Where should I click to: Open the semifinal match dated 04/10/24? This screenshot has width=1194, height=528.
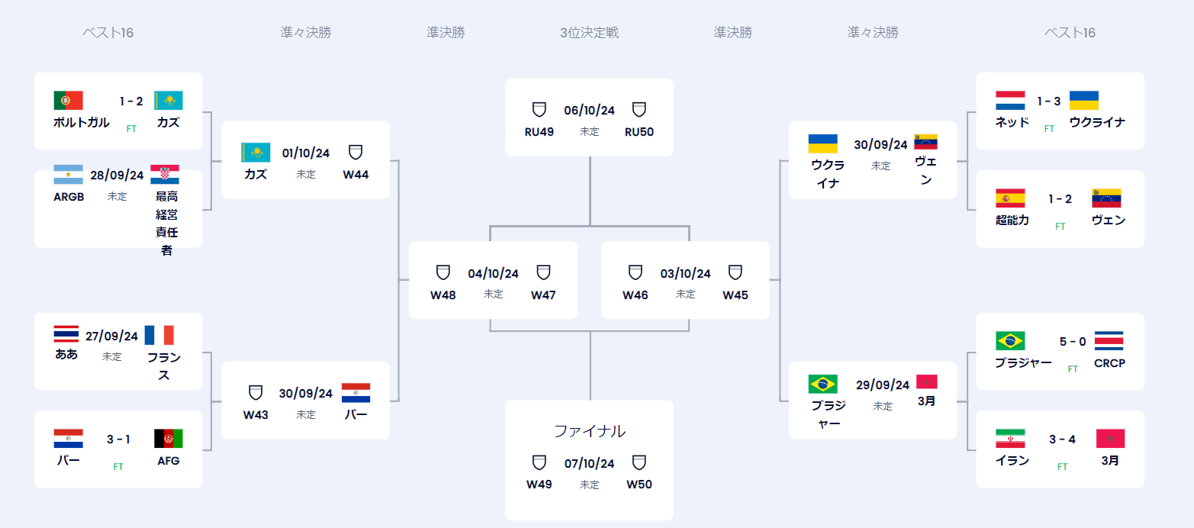pyautogui.click(x=493, y=273)
